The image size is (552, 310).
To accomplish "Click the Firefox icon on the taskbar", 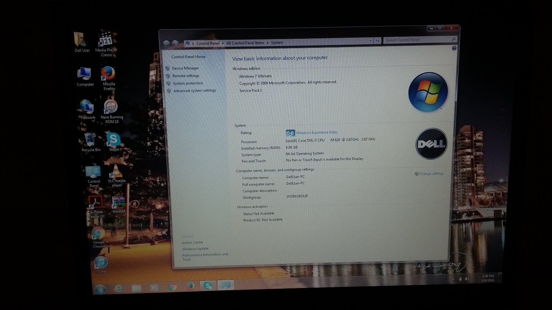I will (190, 286).
